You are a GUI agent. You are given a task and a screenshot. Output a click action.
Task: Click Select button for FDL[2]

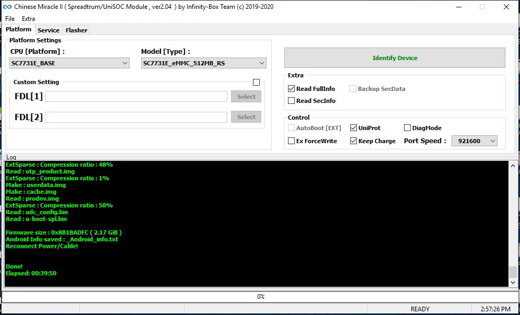tap(246, 117)
